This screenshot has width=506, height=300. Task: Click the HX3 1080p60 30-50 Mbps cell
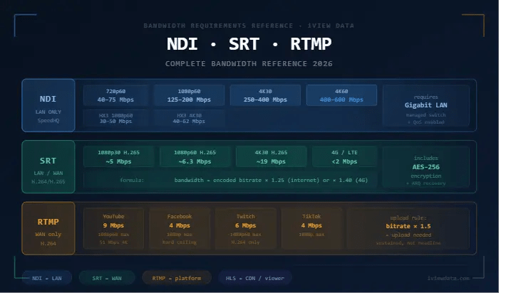[x=116, y=118]
